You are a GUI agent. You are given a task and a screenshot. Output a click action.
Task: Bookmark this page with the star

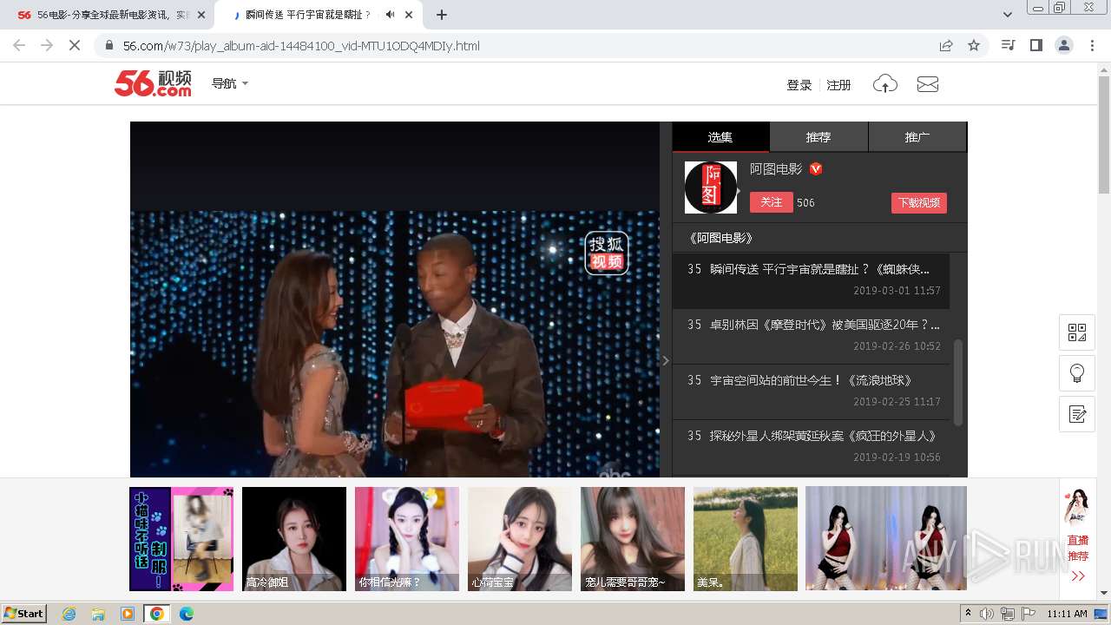click(974, 45)
